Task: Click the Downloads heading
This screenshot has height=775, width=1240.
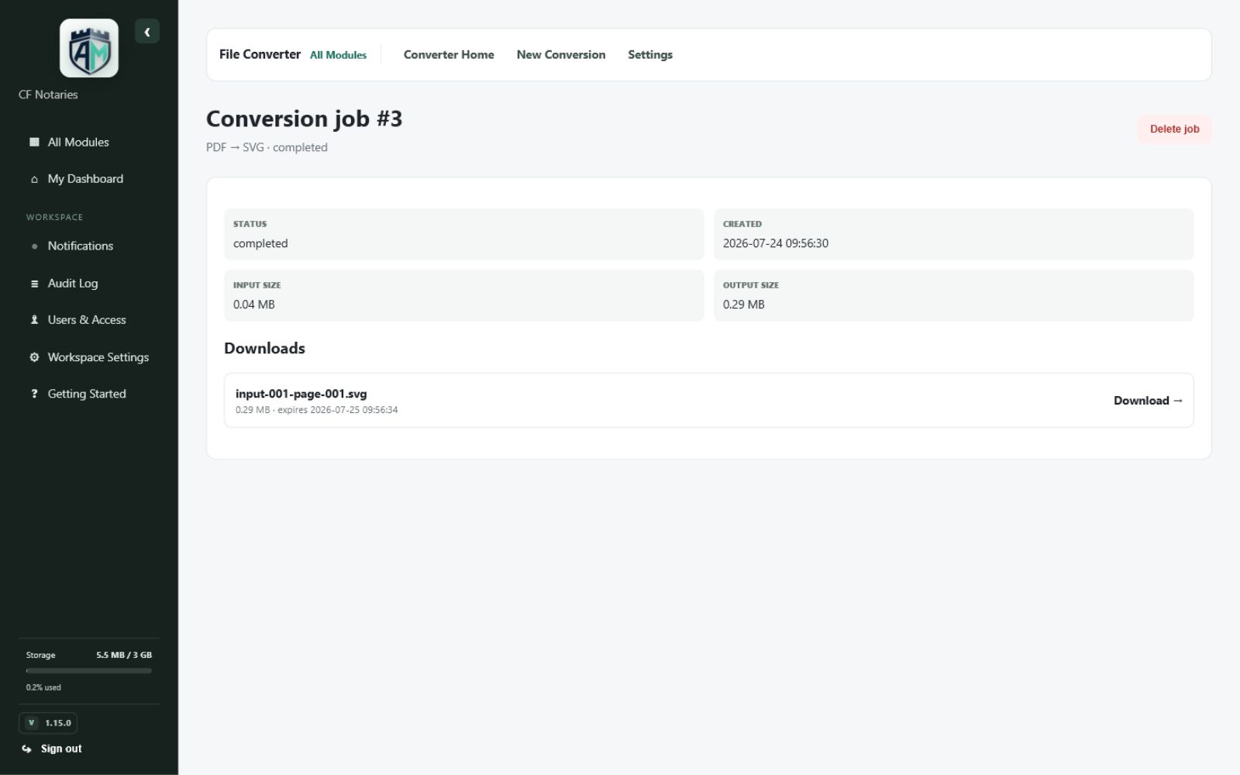Action: (x=265, y=348)
